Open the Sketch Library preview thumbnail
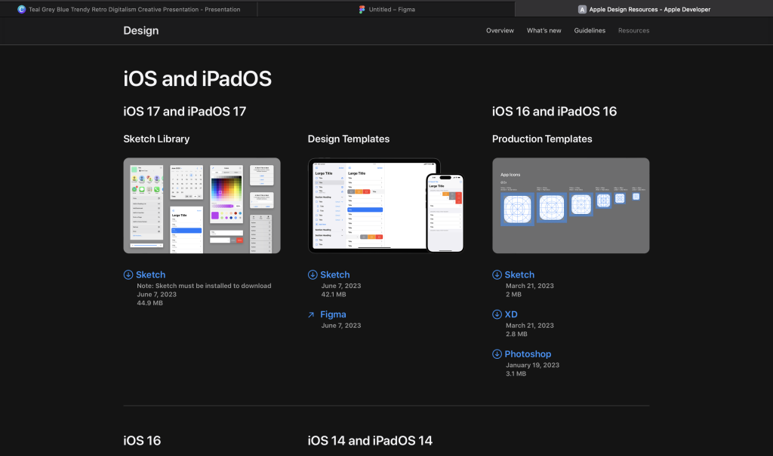Viewport: 773px width, 456px height. (202, 206)
